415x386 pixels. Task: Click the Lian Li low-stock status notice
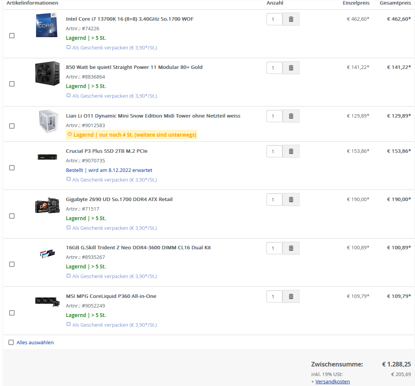click(x=132, y=135)
